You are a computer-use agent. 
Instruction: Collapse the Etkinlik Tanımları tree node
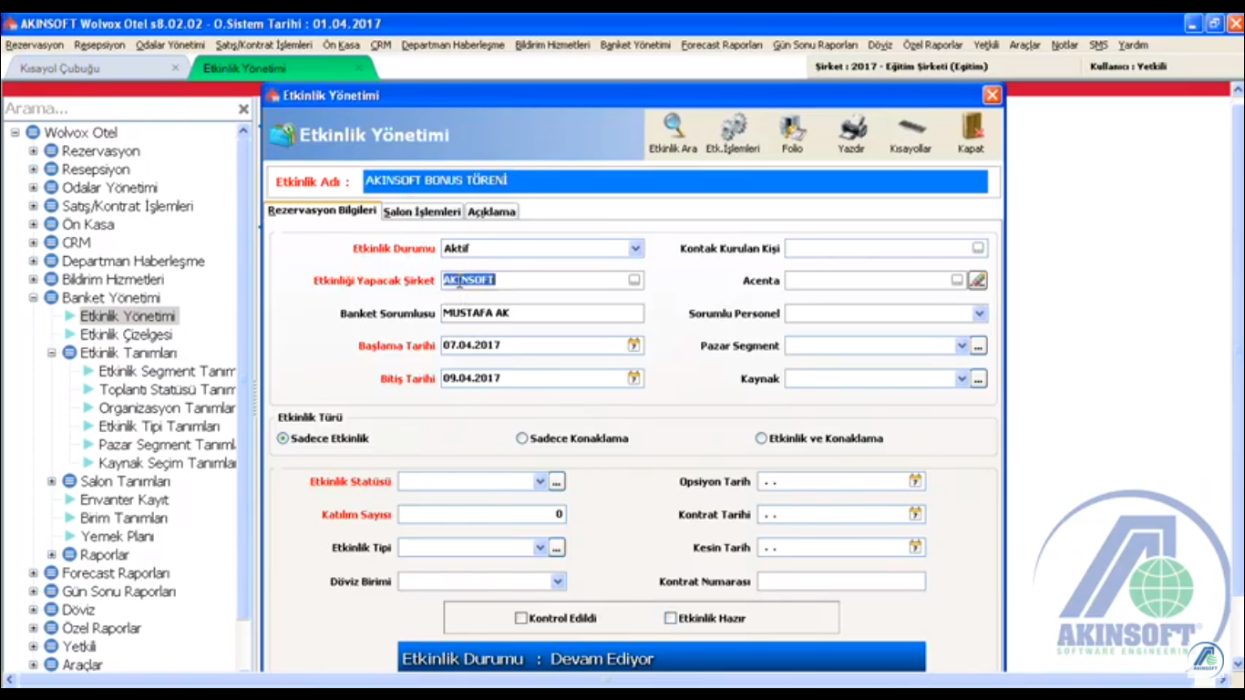click(x=52, y=353)
